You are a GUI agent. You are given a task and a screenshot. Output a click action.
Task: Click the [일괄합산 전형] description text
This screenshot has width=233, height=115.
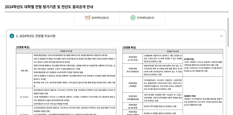pos(203,100)
